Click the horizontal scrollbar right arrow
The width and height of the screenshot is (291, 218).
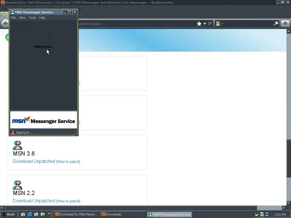(284, 207)
